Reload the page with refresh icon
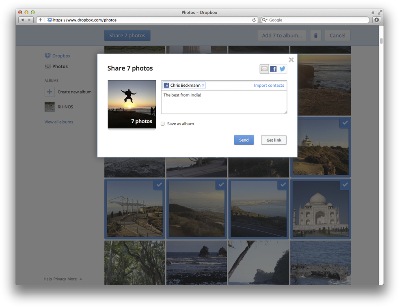Image resolution: width=399 pixels, height=307 pixels. pyautogui.click(x=254, y=20)
